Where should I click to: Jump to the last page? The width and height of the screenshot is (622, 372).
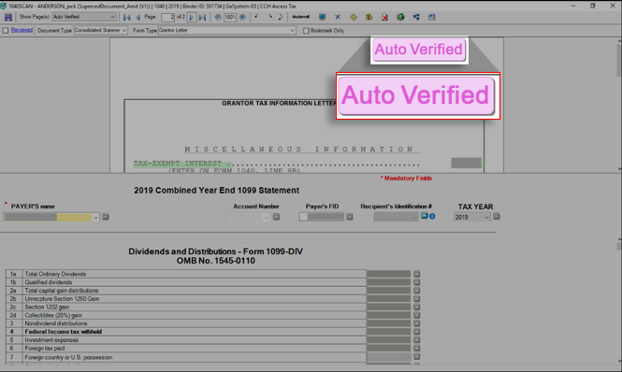click(x=202, y=17)
